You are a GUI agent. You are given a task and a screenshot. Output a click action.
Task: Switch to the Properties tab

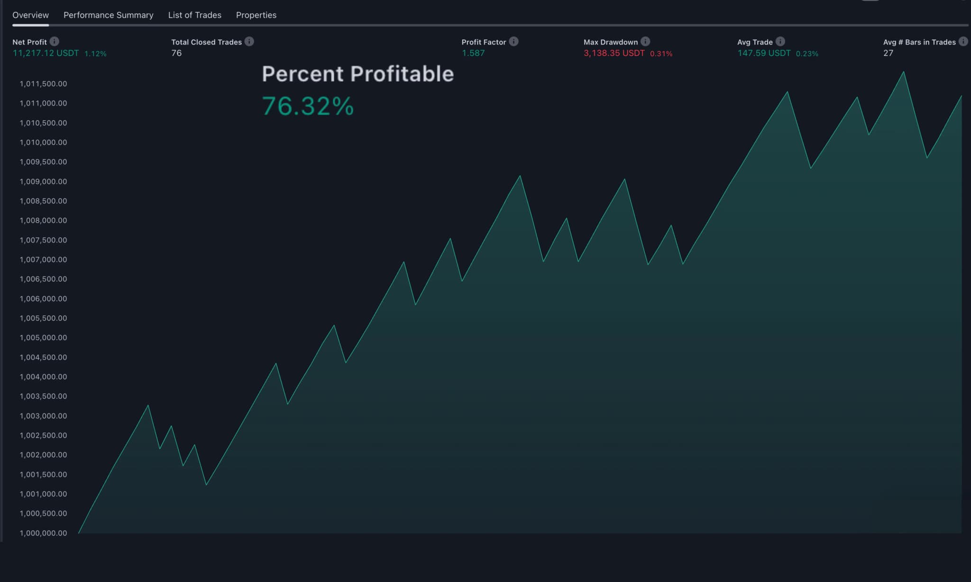(256, 15)
